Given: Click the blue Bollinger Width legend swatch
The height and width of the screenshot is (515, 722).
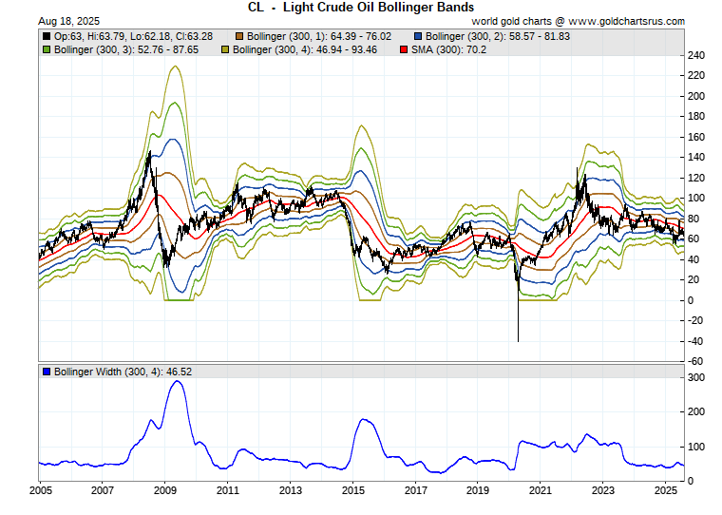Looking at the screenshot, I should pos(47,370).
